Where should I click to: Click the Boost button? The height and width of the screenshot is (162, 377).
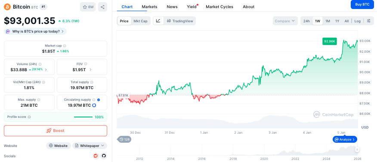click(56, 131)
